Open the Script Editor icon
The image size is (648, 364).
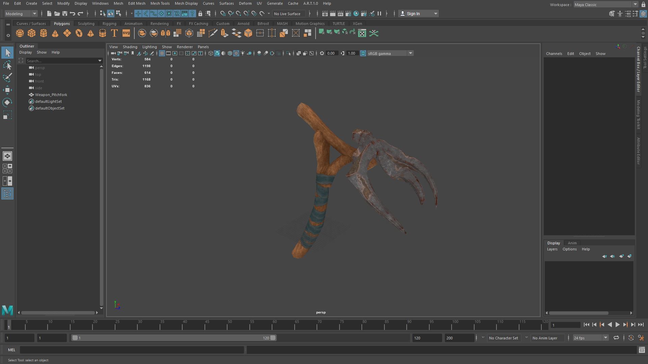(x=642, y=350)
